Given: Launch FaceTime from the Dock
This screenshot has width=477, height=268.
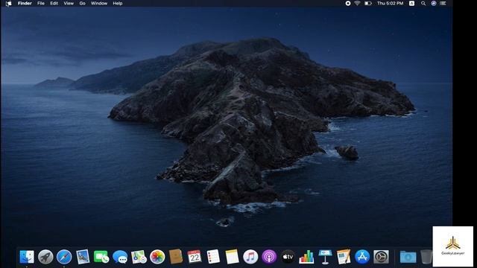Looking at the screenshot, I should point(101,257).
